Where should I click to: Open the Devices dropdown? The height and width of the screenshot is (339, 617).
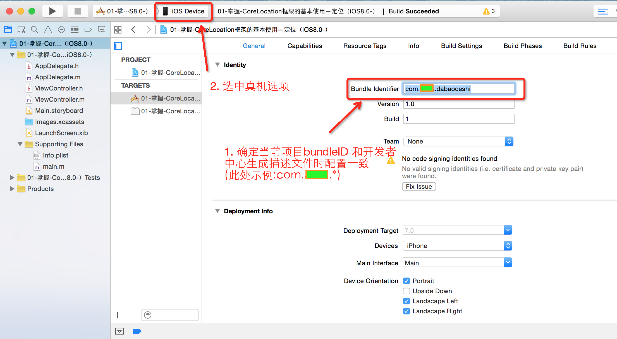point(457,246)
